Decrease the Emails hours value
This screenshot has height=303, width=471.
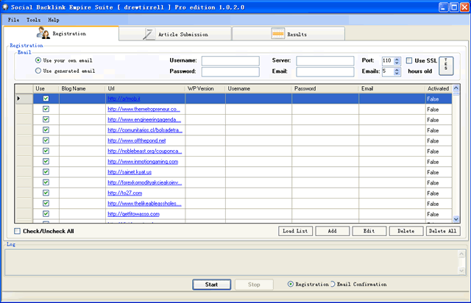[397, 74]
